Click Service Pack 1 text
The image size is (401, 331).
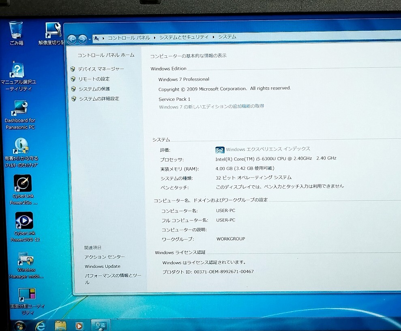[174, 99]
